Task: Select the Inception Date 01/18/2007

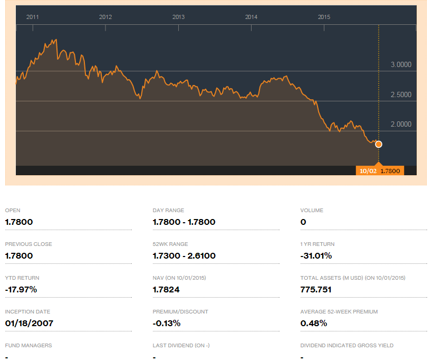Action: click(29, 324)
